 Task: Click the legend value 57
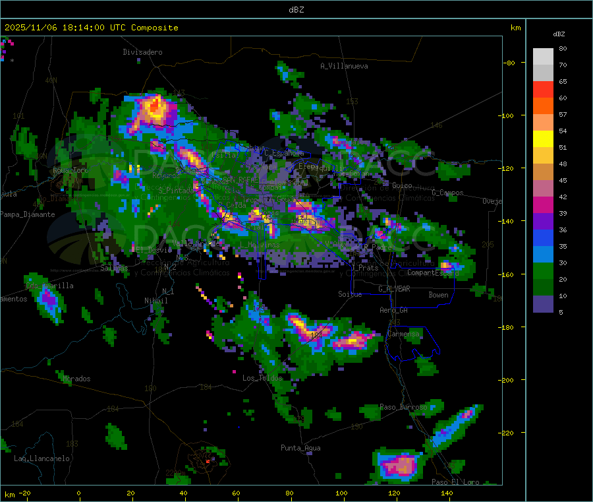[563, 114]
